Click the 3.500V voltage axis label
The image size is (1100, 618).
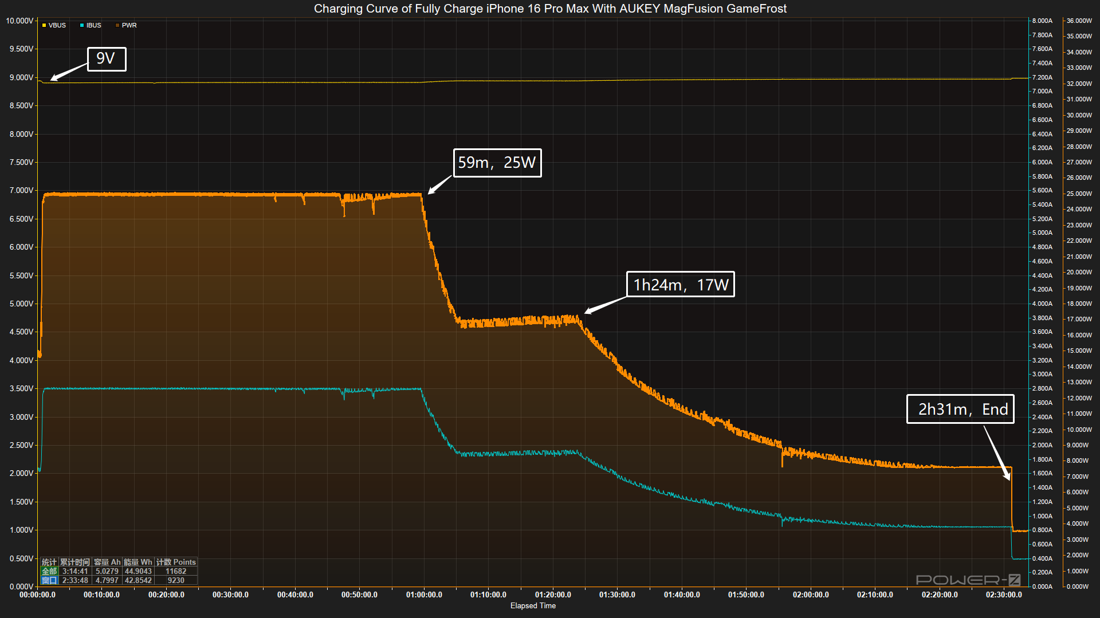coord(21,388)
